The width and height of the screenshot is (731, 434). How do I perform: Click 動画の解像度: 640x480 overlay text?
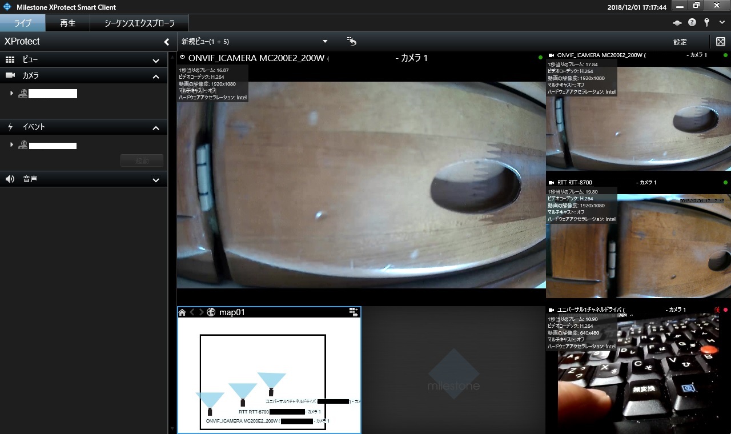pos(573,332)
